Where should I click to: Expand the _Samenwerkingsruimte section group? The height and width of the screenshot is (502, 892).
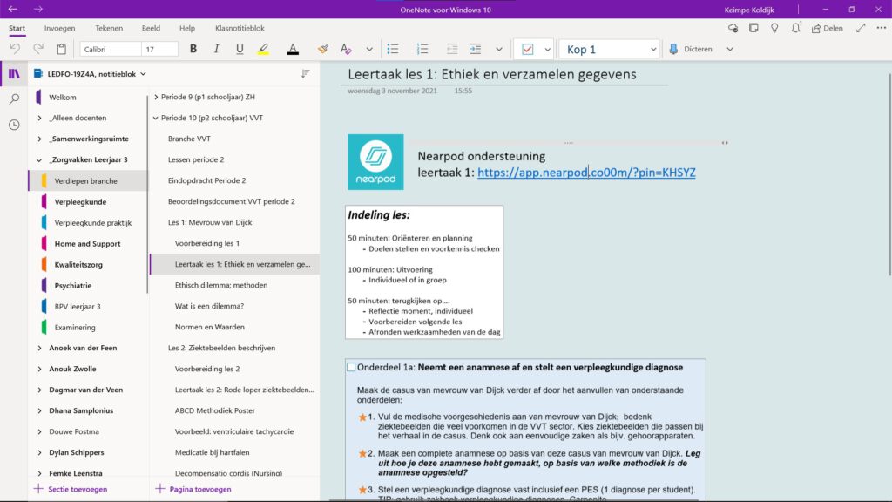[x=39, y=139]
